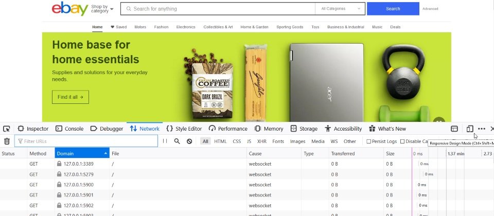
Task: Open the Style Editor panel
Action: (184, 129)
